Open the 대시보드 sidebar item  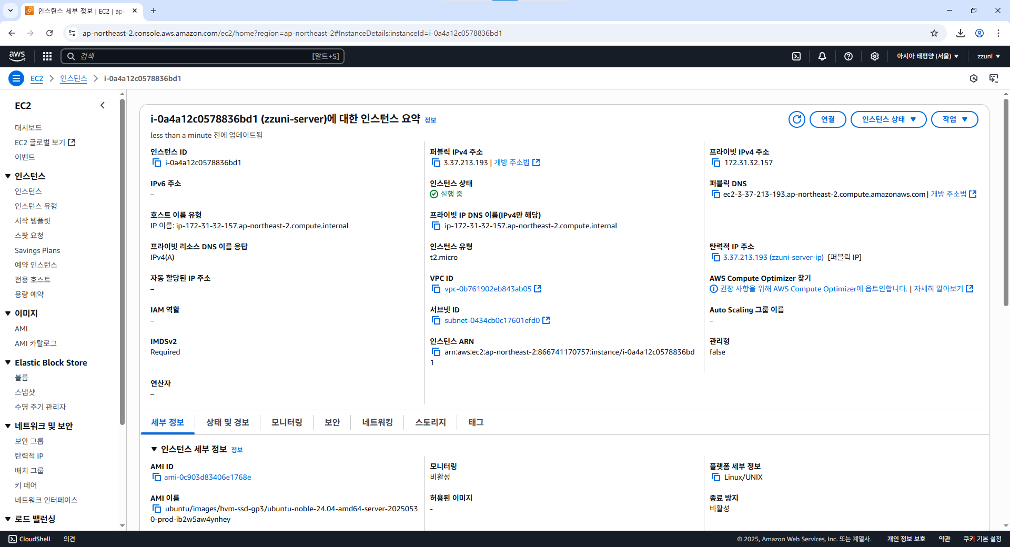pos(28,128)
